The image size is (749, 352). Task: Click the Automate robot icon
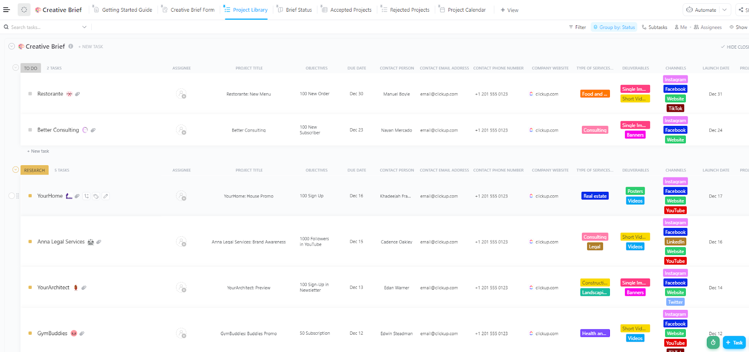689,10
